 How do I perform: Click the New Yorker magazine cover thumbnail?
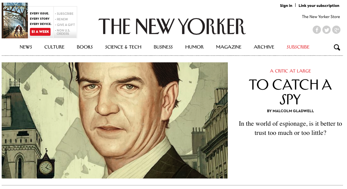[x=15, y=20]
